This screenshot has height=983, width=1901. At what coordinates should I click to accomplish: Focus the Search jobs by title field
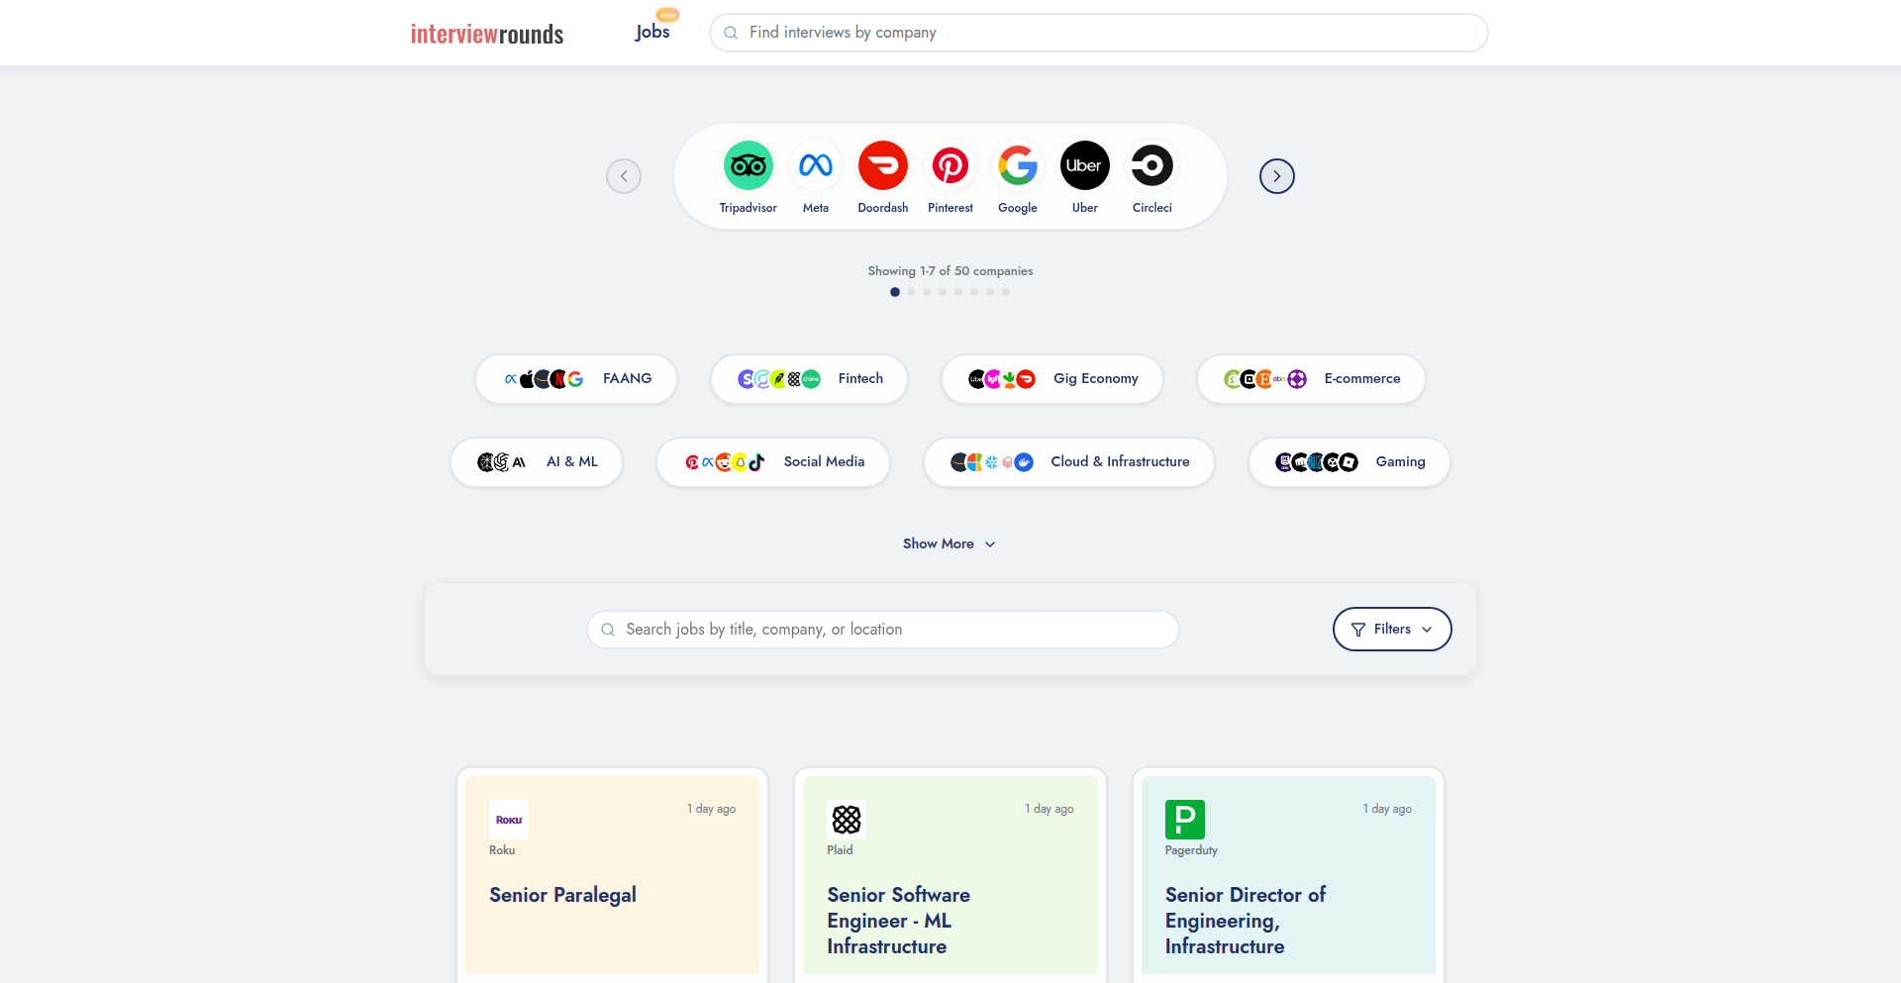click(x=883, y=630)
